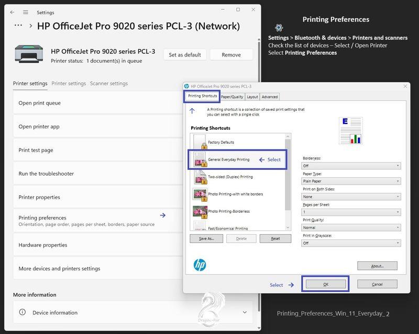Open the Print in Grayscale dropdown
Viewport: 419px width, 334px height.
[x=351, y=243]
